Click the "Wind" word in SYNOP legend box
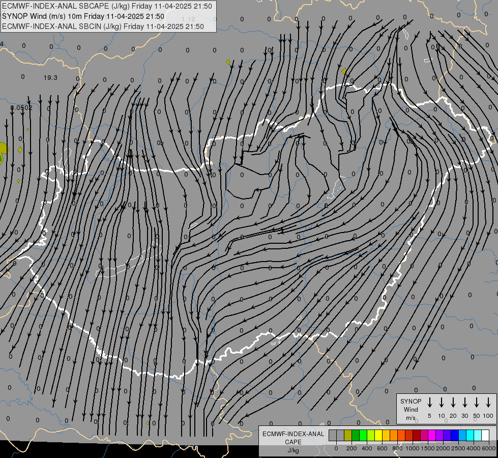The image size is (498, 458). (x=411, y=409)
